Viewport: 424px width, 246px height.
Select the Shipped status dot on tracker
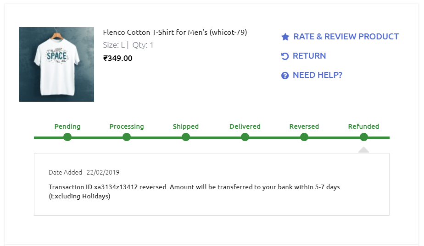186,137
